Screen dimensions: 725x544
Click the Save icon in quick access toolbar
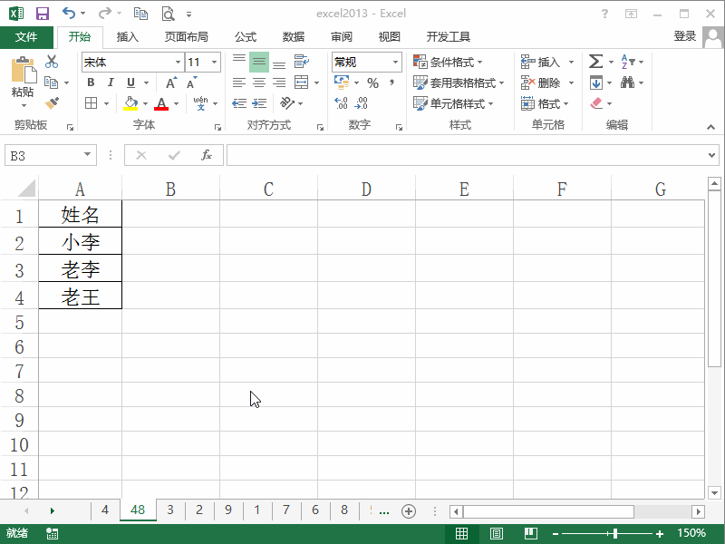(x=42, y=13)
